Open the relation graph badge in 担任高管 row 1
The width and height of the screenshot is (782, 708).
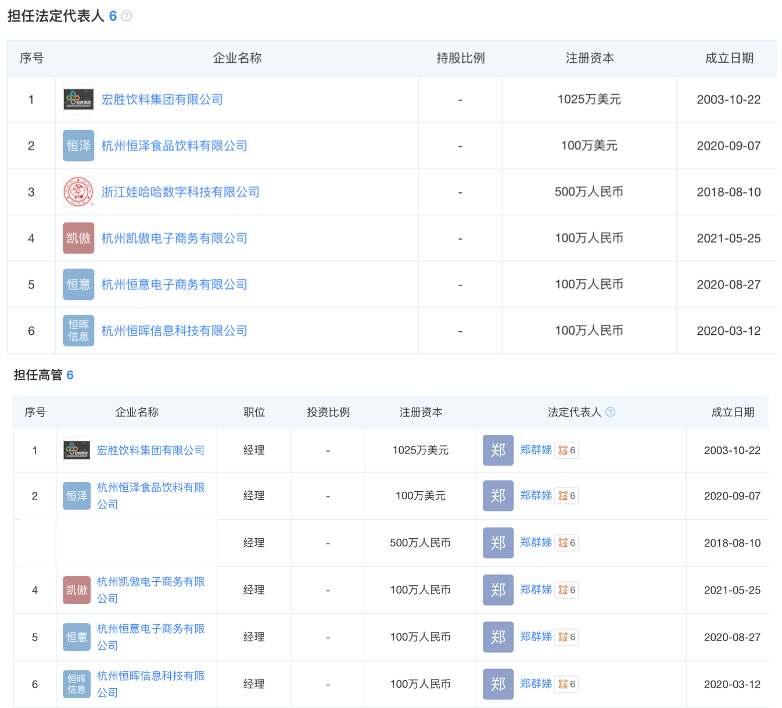tap(566, 450)
